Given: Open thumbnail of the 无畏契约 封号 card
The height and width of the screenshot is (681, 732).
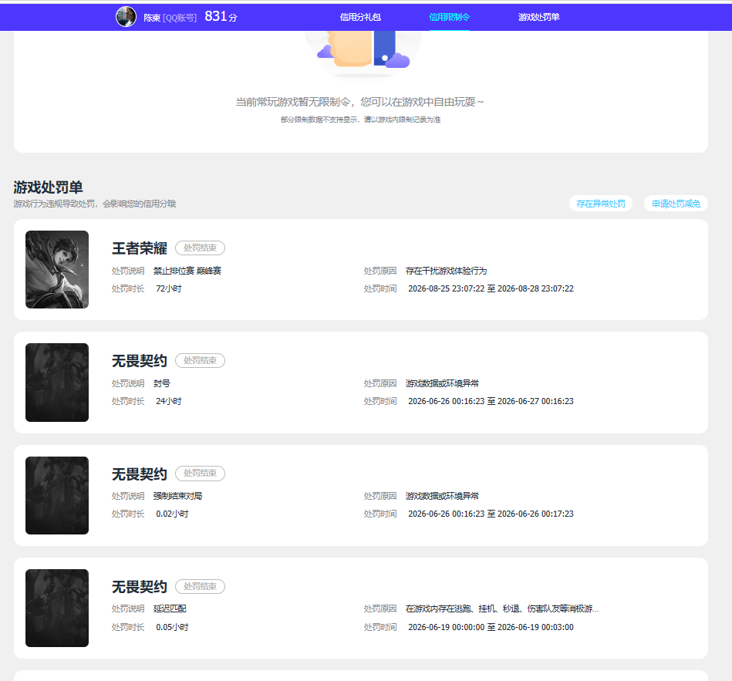Looking at the screenshot, I should pyautogui.click(x=57, y=383).
